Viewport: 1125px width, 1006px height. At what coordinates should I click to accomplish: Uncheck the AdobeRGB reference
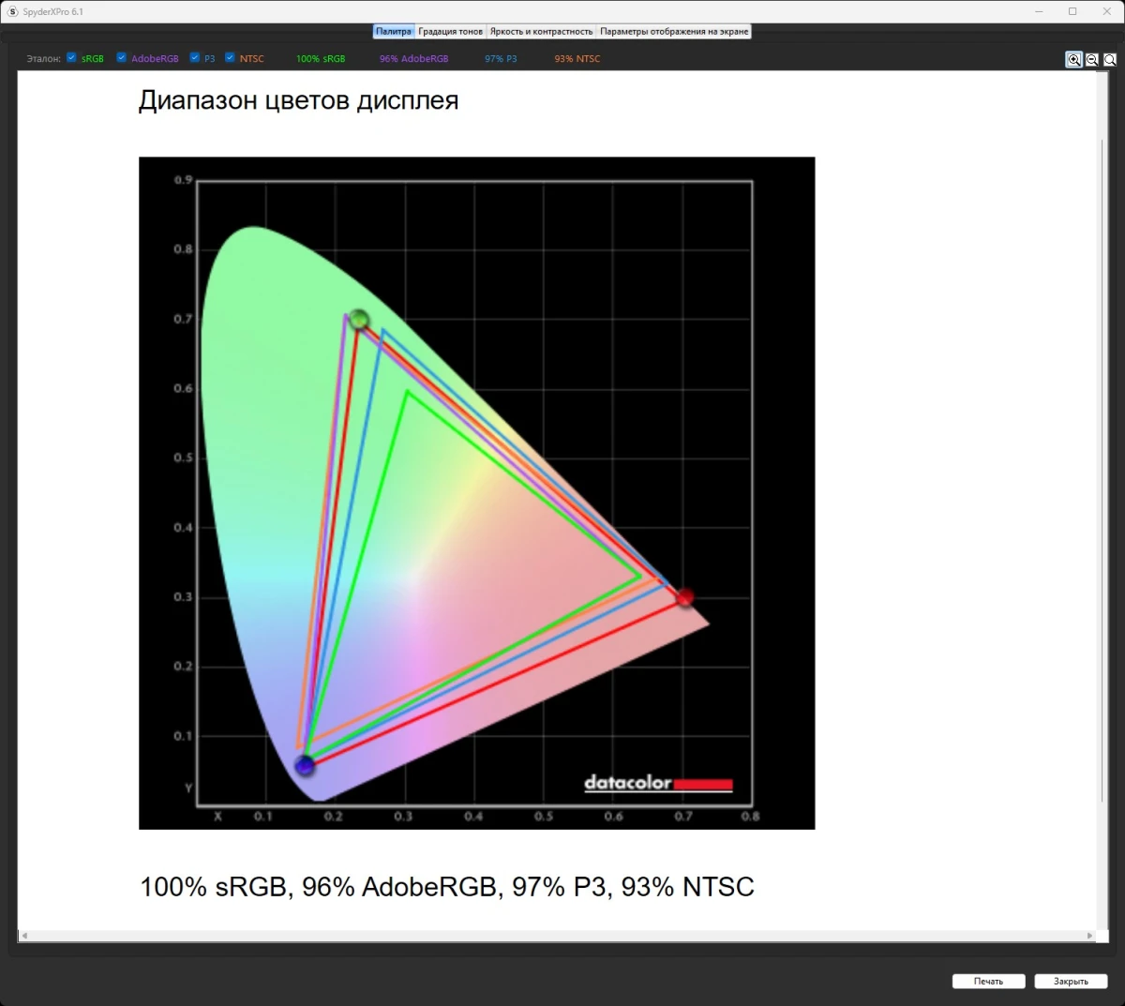coord(121,57)
